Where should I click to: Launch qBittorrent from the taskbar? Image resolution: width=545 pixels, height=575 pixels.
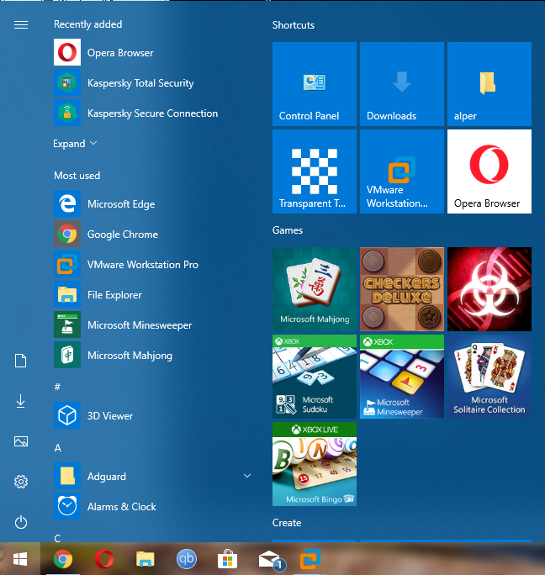point(186,559)
